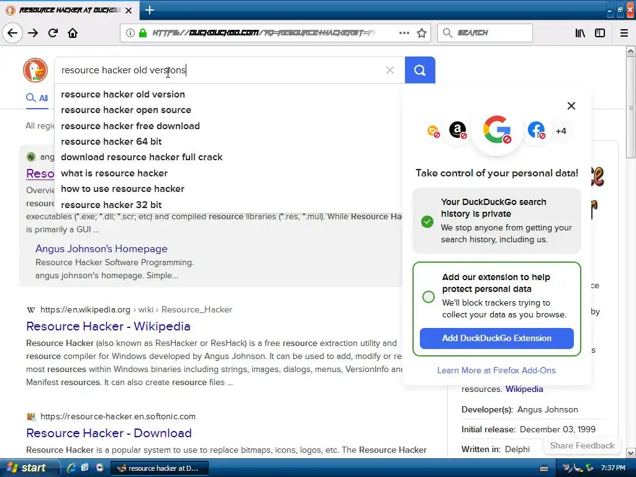The width and height of the screenshot is (636, 477).
Task: Clear the search query text
Action: click(x=390, y=70)
